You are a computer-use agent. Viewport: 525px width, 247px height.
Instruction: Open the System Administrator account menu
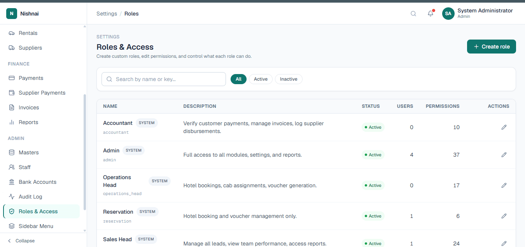coord(478,14)
